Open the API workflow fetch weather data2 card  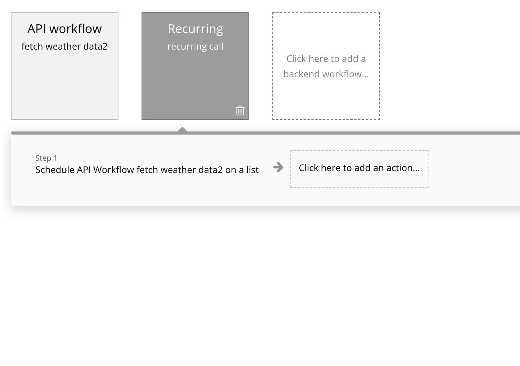tap(65, 66)
